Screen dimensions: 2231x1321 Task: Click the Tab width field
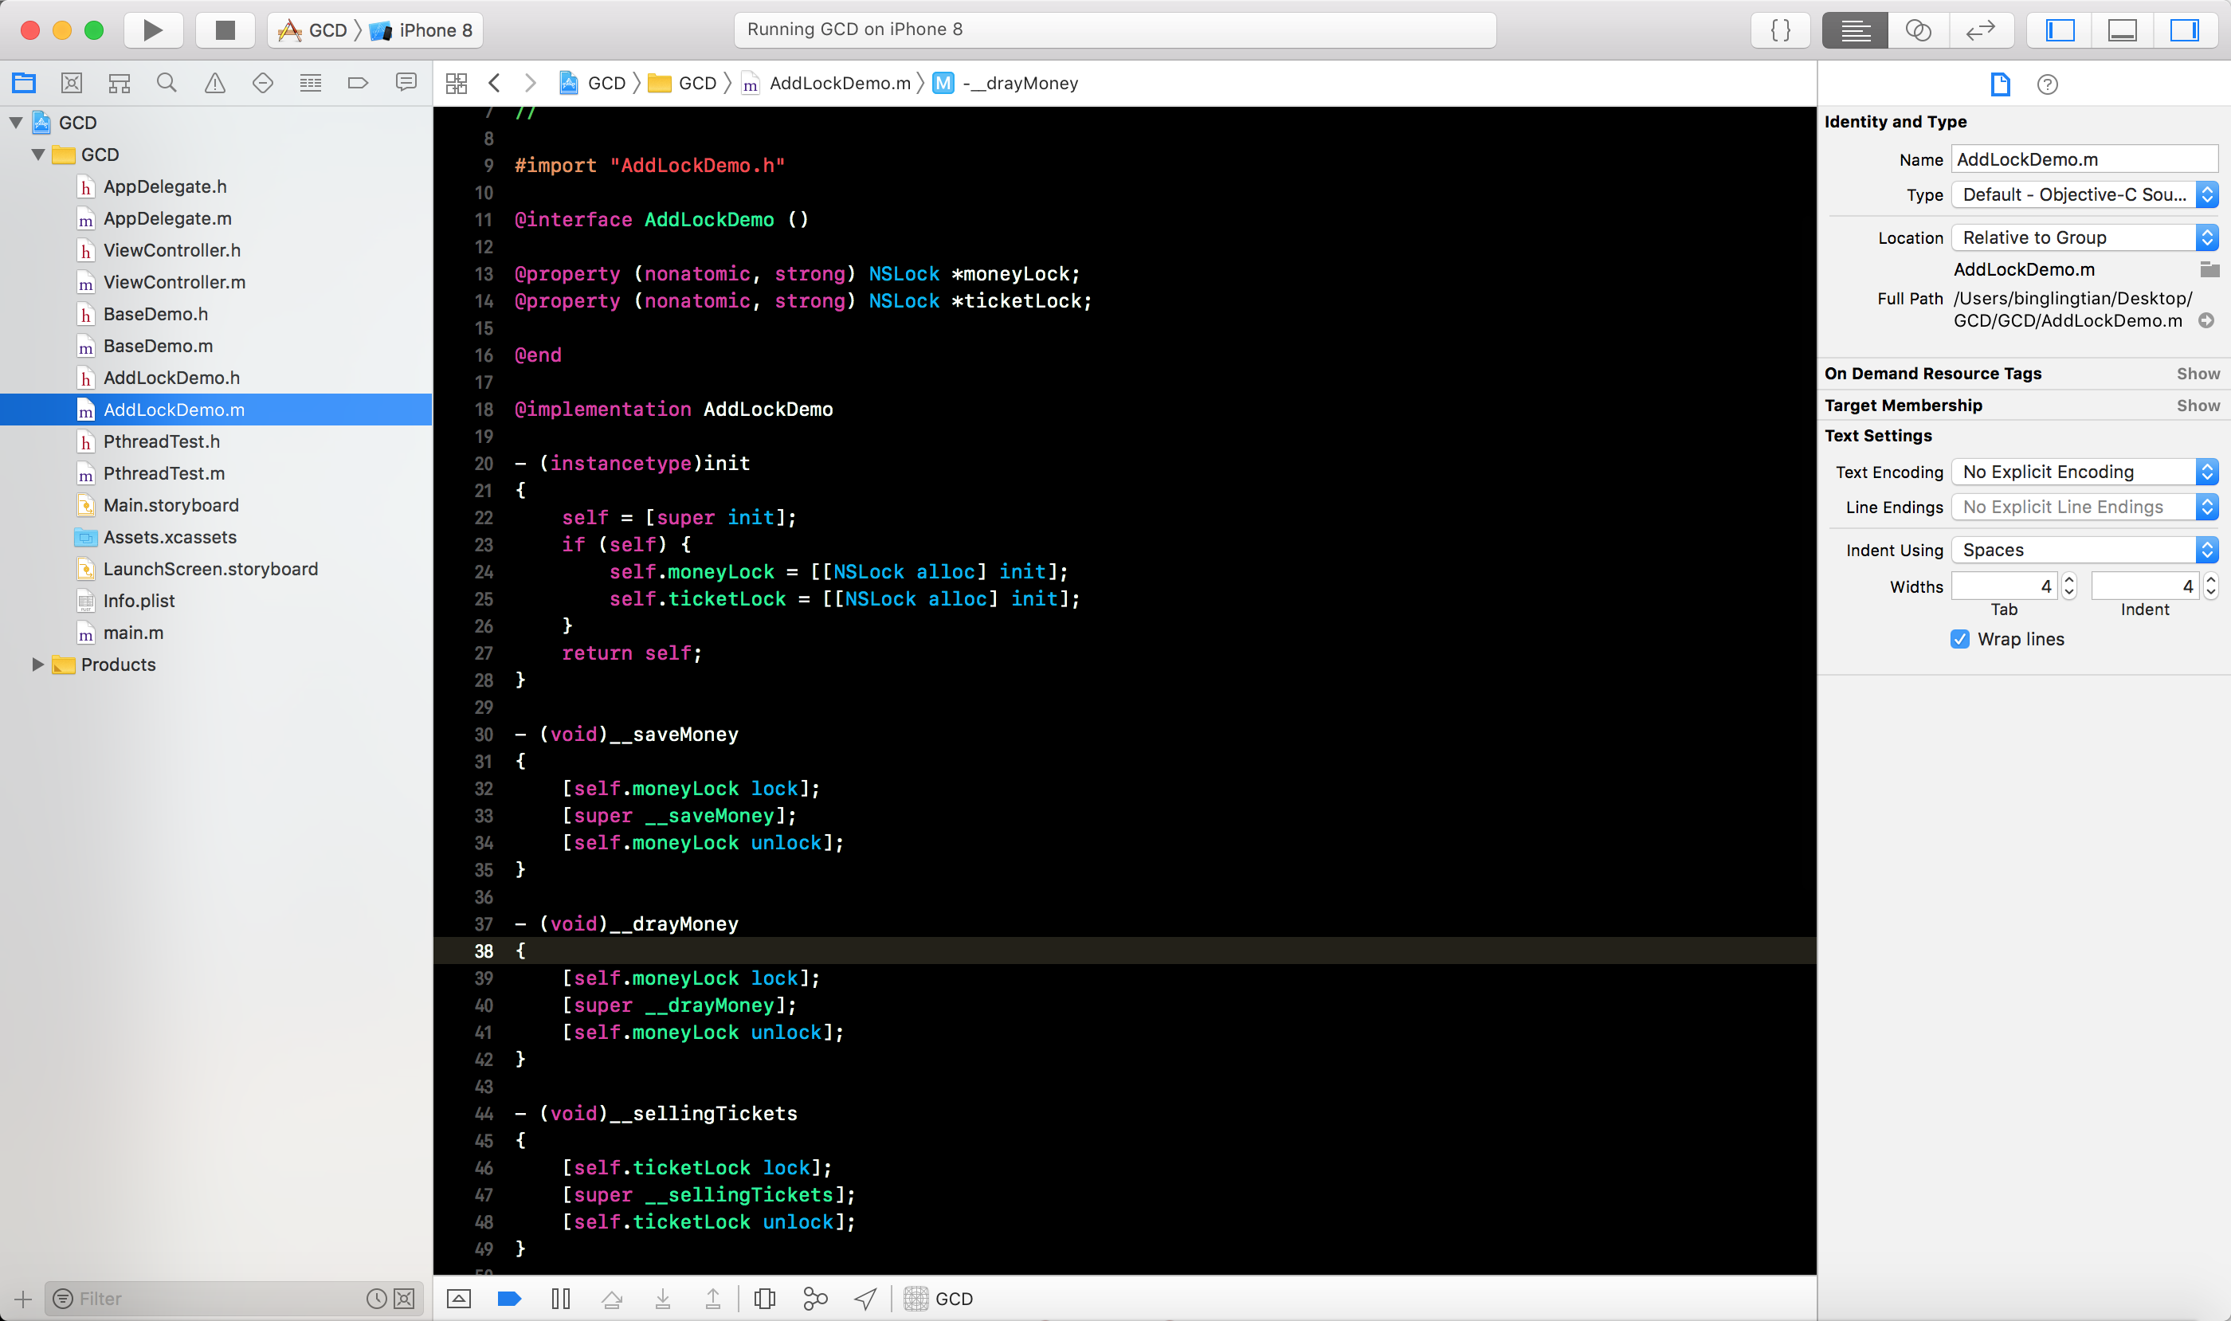tap(2004, 586)
